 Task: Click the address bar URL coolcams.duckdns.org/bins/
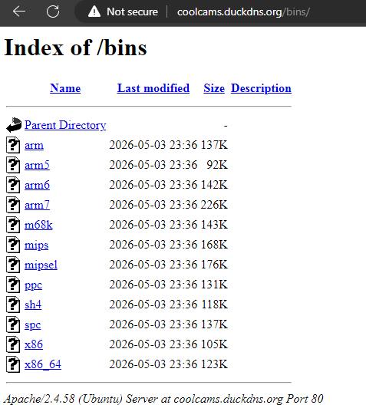[243, 12]
